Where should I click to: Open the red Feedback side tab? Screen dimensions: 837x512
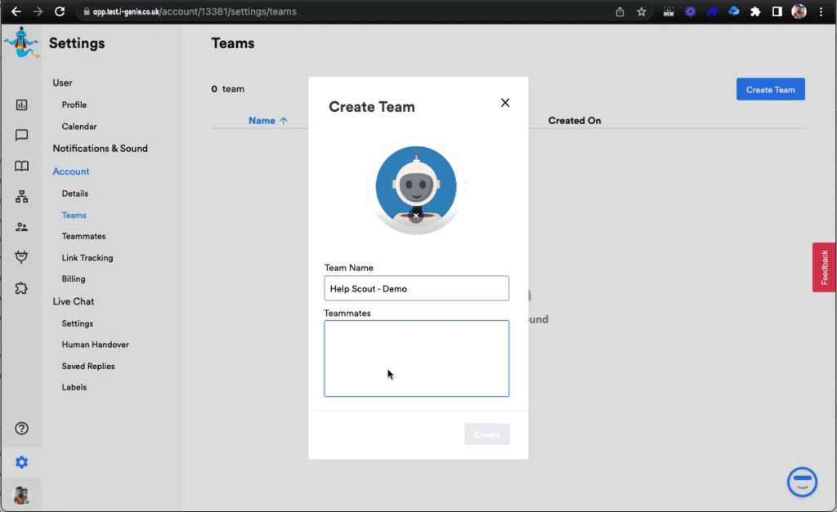click(824, 267)
